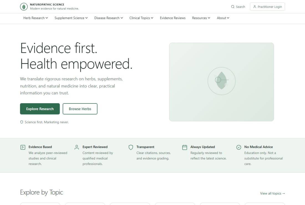Open the Resources menu
305x205 pixels.
pos(201,18)
